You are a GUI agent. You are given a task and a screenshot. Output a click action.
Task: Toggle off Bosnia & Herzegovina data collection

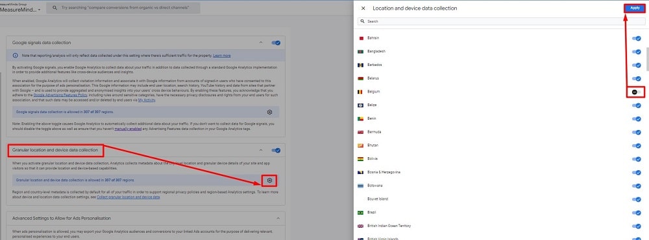636,172
